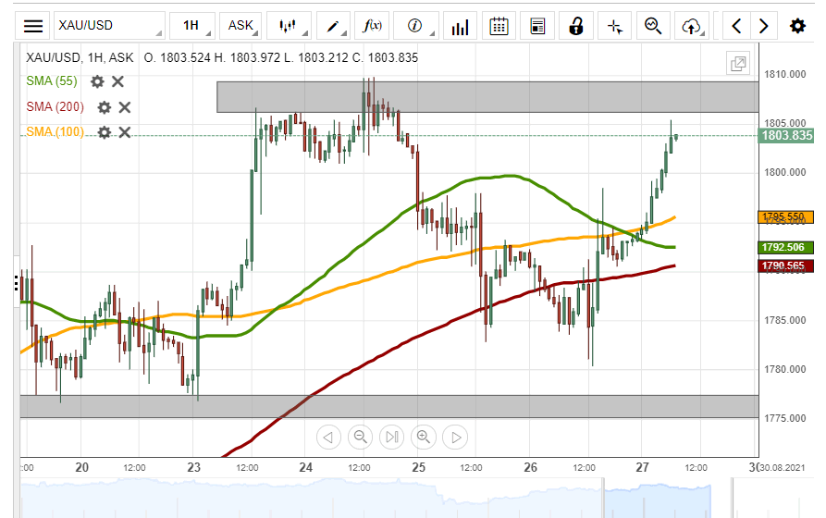Click the SMA (100) indicator label

55,132
